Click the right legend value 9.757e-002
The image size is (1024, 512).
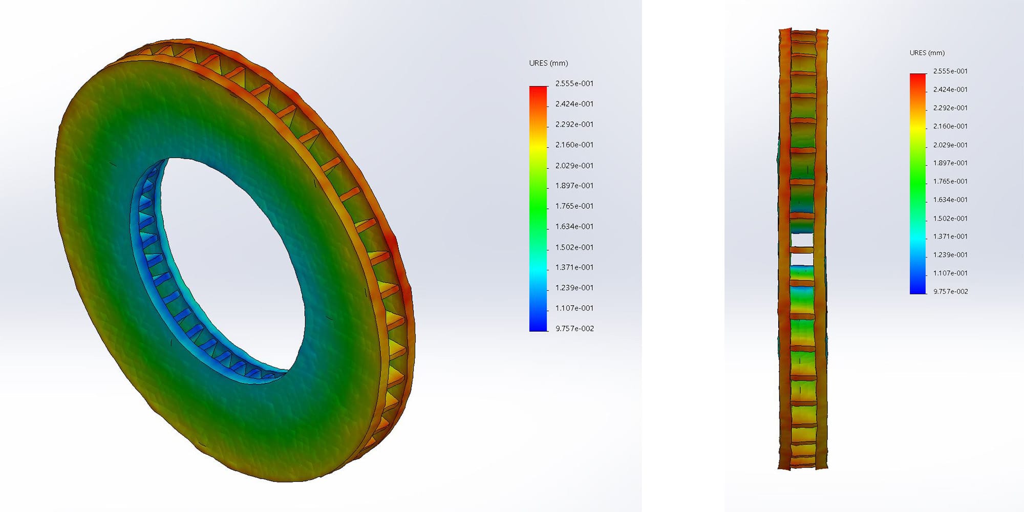coord(950,291)
